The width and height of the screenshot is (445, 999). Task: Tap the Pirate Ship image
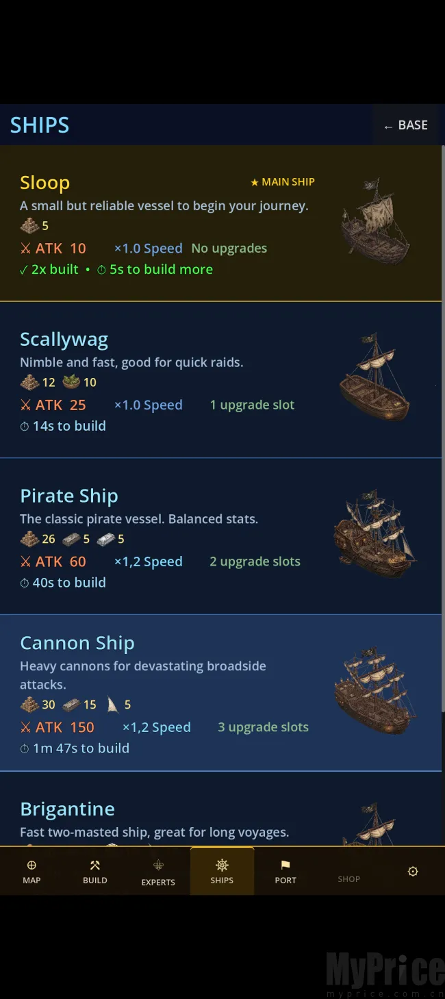pos(374,533)
